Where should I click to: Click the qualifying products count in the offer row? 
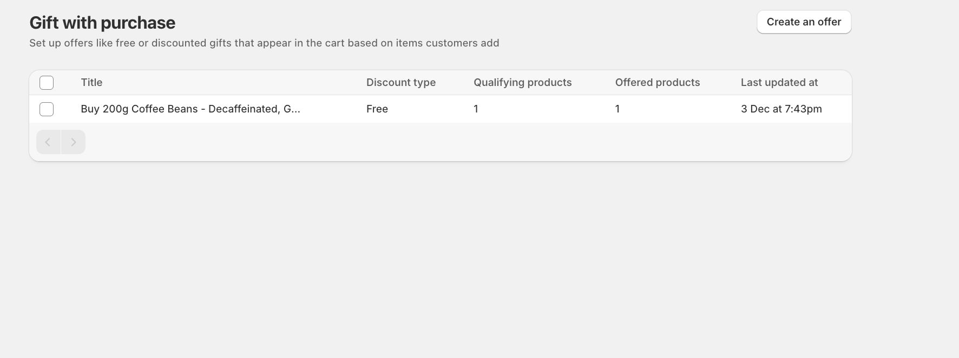(x=476, y=109)
